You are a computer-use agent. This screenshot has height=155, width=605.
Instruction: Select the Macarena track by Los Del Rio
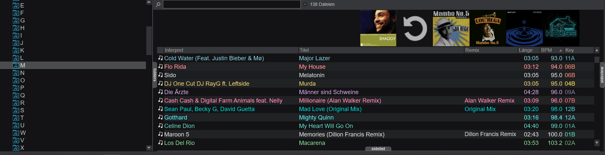pos(312,143)
